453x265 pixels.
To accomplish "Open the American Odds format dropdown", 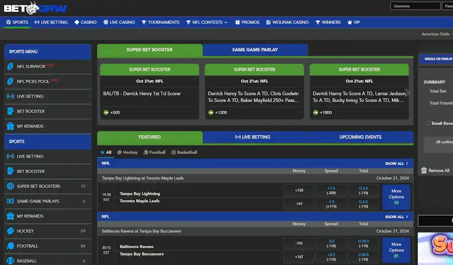I will click(x=437, y=34).
